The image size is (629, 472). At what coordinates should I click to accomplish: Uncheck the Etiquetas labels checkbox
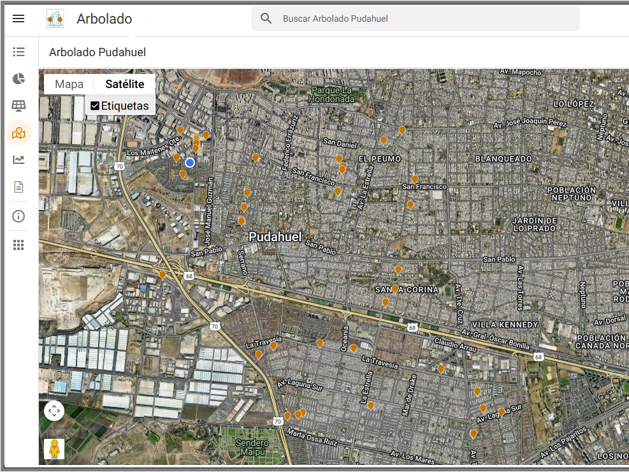[x=95, y=106]
